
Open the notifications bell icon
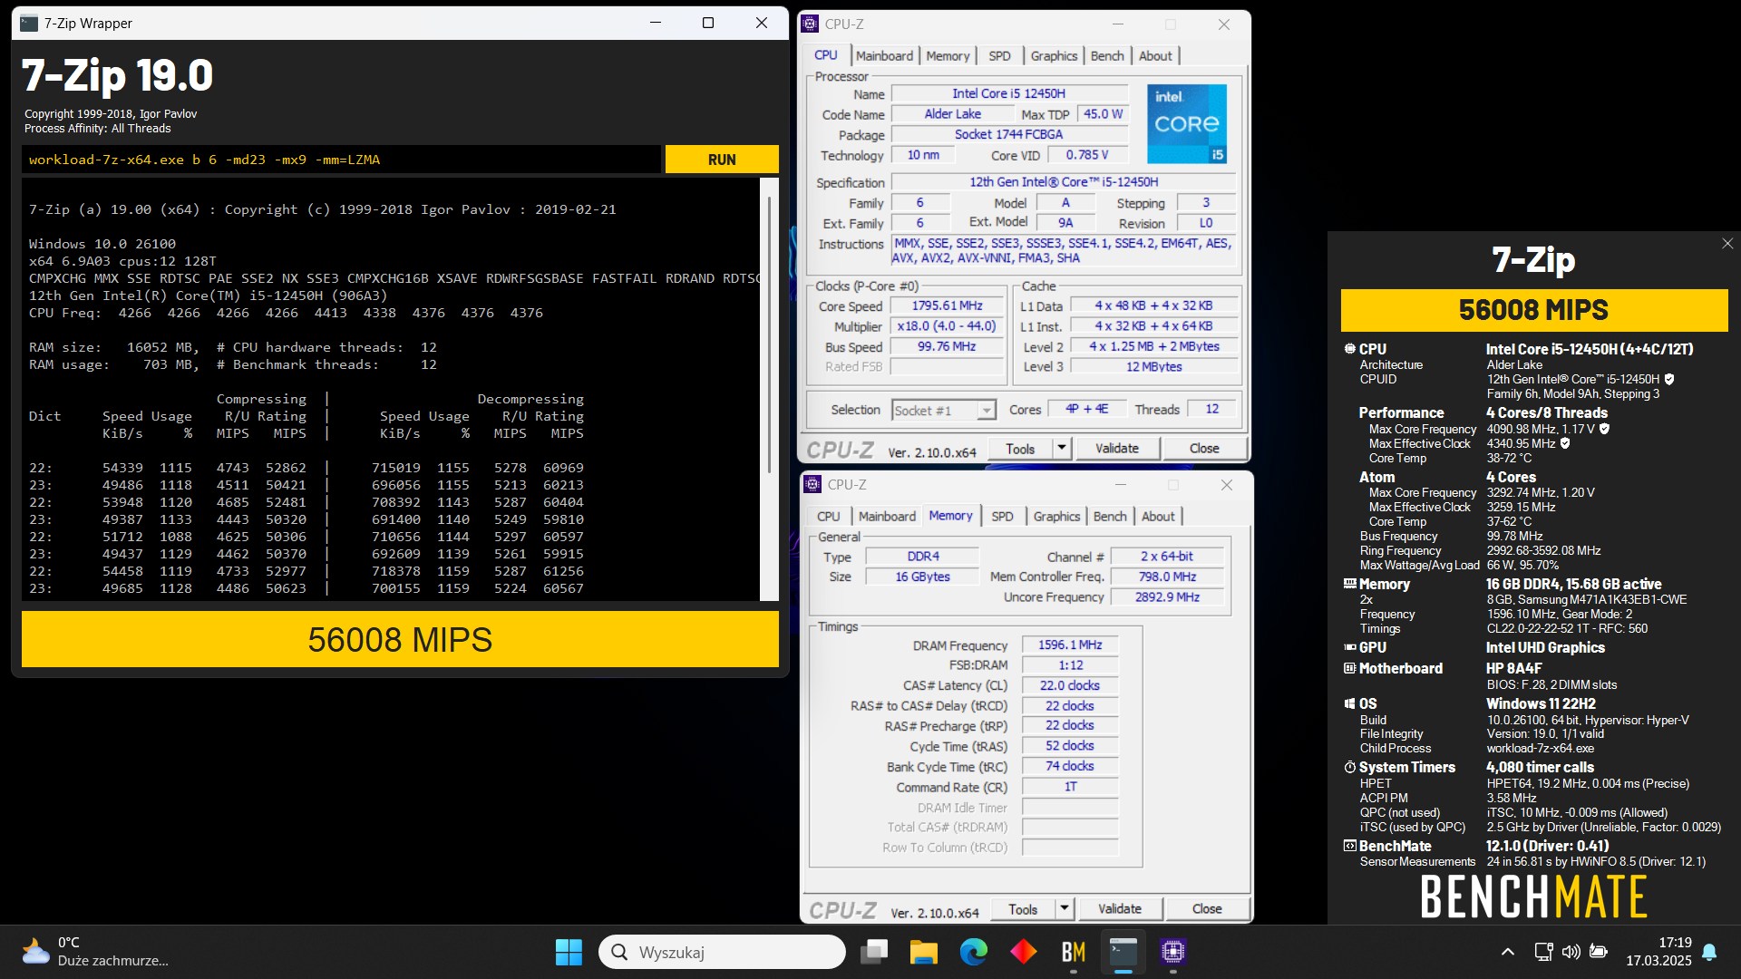pyautogui.click(x=1709, y=952)
